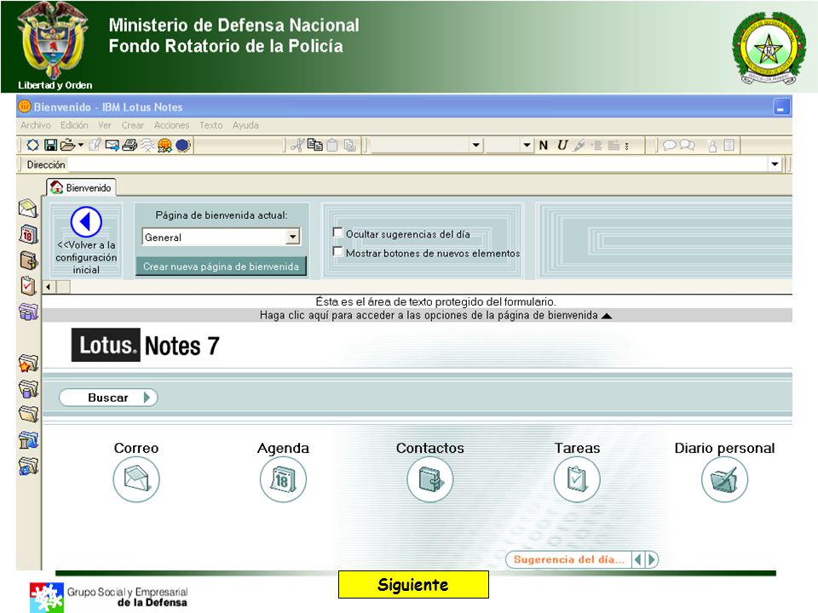Click the blue back arrow circle icon
Screen dimensions: 818x613
tap(86, 222)
